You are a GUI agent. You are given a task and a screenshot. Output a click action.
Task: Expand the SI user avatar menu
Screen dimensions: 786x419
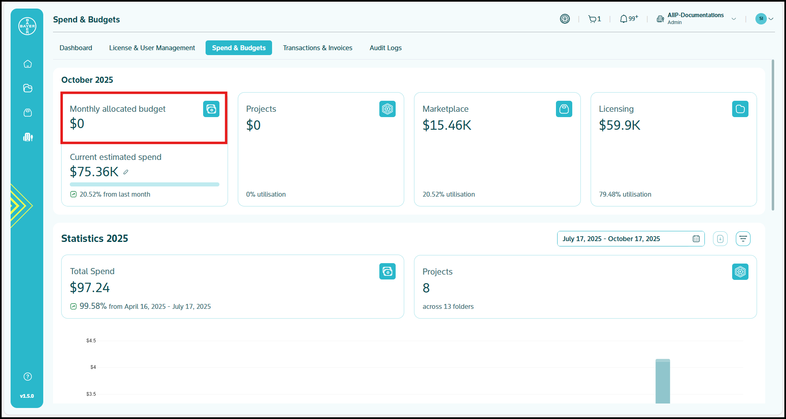[x=764, y=19]
